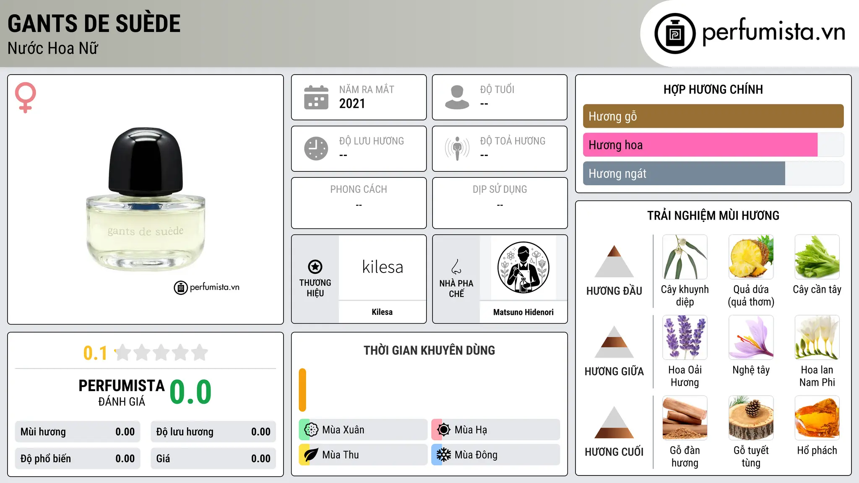Image resolution: width=859 pixels, height=483 pixels.
Task: Open the Nghệ tây saffron note image
Action: click(x=751, y=338)
